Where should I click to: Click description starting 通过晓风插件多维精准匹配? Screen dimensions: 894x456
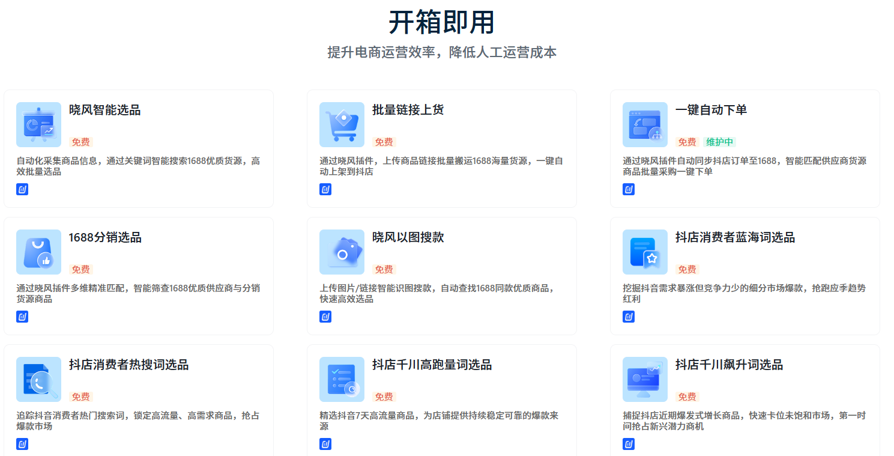[x=138, y=294]
